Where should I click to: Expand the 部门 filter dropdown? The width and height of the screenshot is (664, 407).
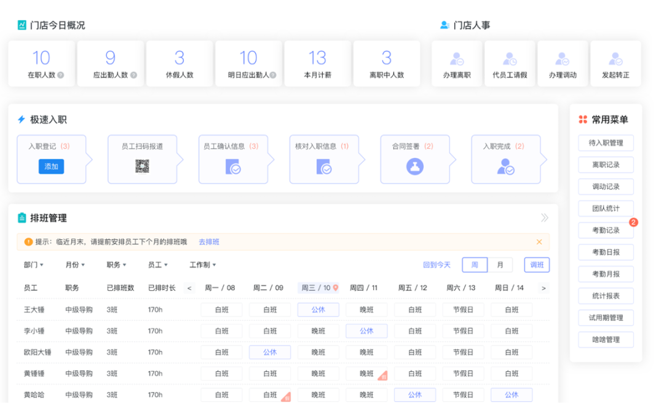[x=34, y=265]
